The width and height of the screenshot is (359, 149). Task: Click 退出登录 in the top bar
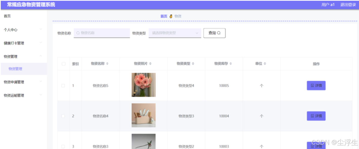tap(348, 5)
